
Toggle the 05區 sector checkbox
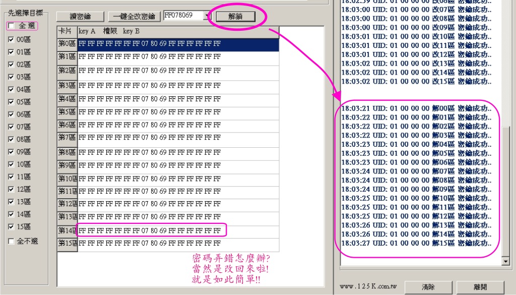pyautogui.click(x=12, y=102)
